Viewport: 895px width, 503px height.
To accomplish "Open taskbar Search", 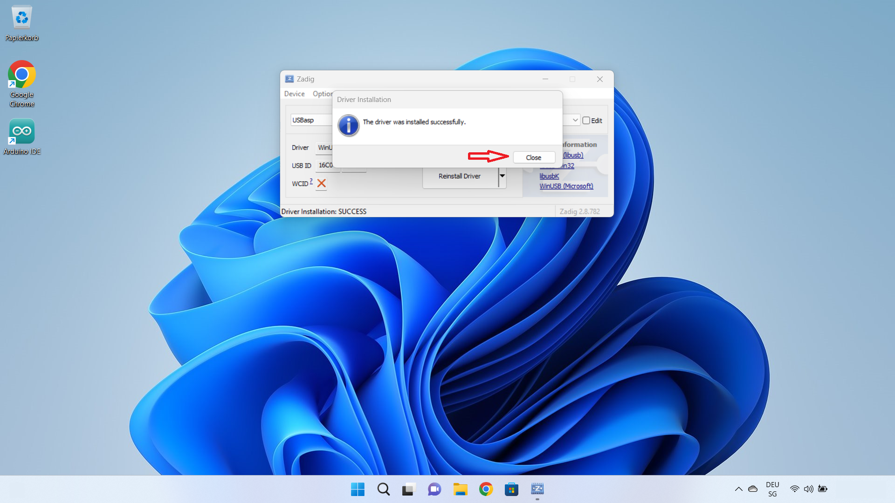I will [383, 489].
